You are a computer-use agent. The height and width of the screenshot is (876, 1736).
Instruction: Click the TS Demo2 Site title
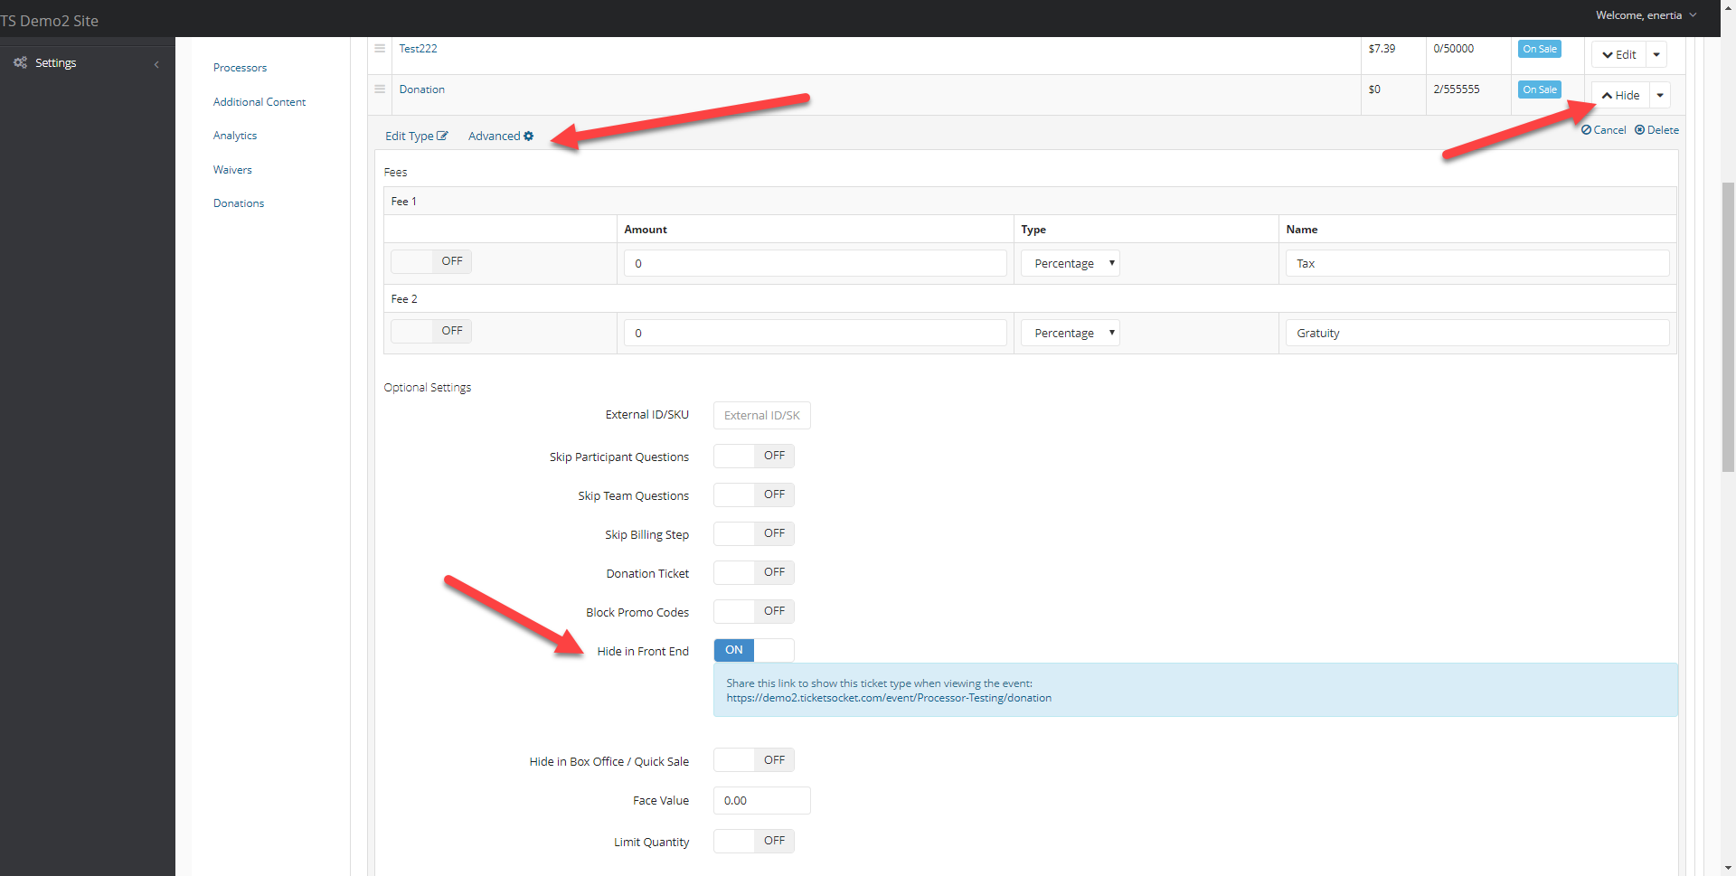50,21
